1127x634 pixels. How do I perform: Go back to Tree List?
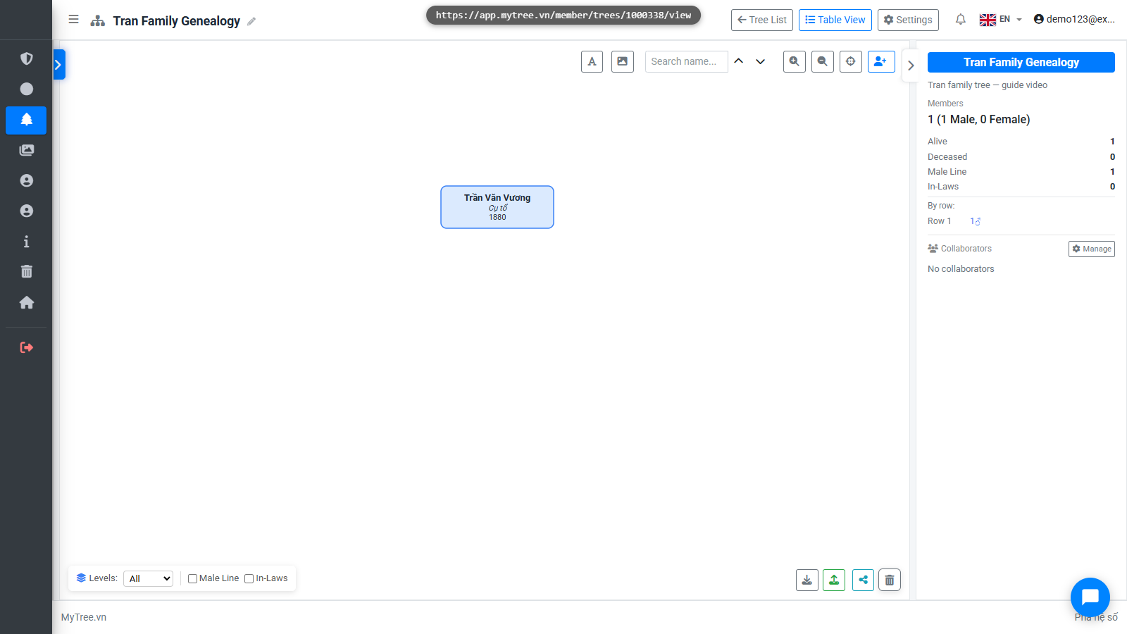click(762, 20)
